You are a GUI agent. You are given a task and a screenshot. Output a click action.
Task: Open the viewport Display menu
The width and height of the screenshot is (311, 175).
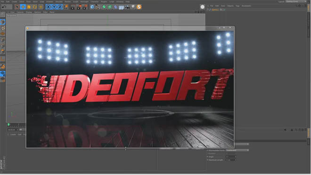pos(29,12)
